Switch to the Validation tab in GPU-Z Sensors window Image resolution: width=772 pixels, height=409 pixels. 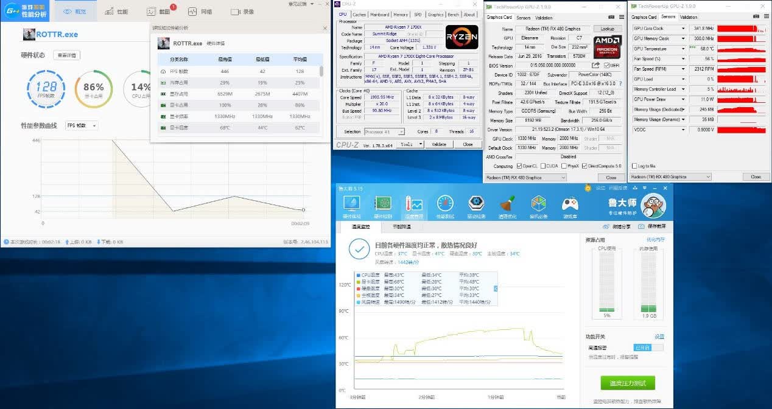(x=689, y=17)
